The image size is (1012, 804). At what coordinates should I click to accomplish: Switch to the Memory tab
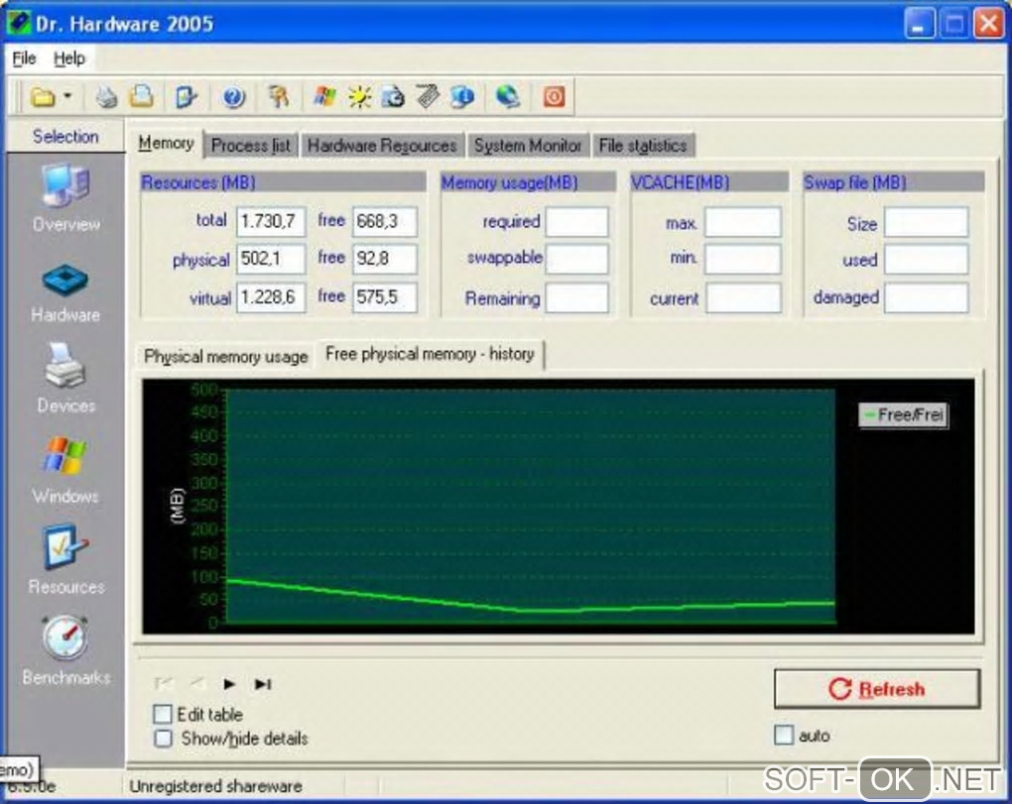tap(166, 143)
